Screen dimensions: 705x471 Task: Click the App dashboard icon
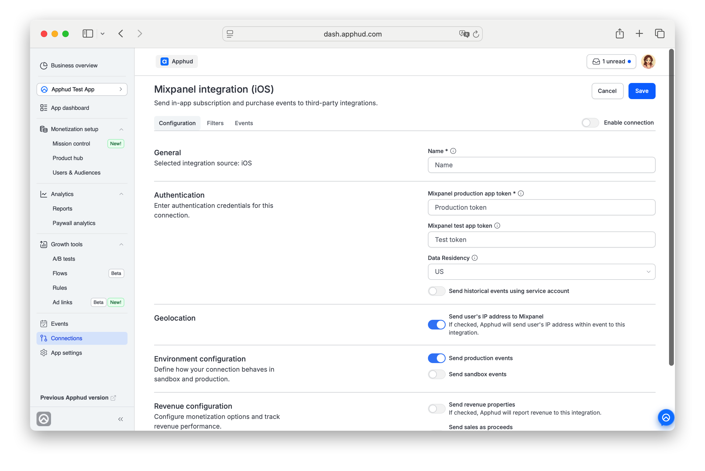coord(44,108)
